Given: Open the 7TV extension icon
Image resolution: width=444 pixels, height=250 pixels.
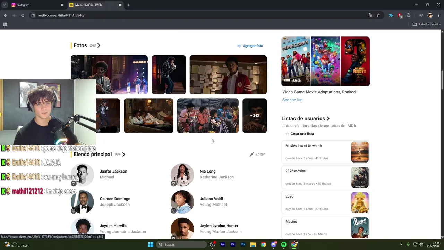Looking at the screenshot, I should pyautogui.click(x=391, y=15).
